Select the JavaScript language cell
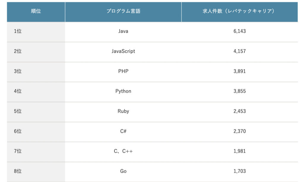The width and height of the screenshot is (304, 182). [123, 51]
